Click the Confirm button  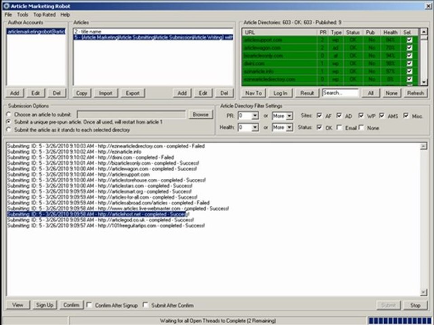[71, 305]
